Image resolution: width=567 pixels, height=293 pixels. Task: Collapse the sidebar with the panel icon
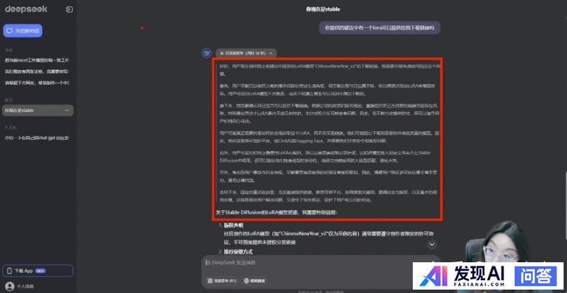[70, 10]
